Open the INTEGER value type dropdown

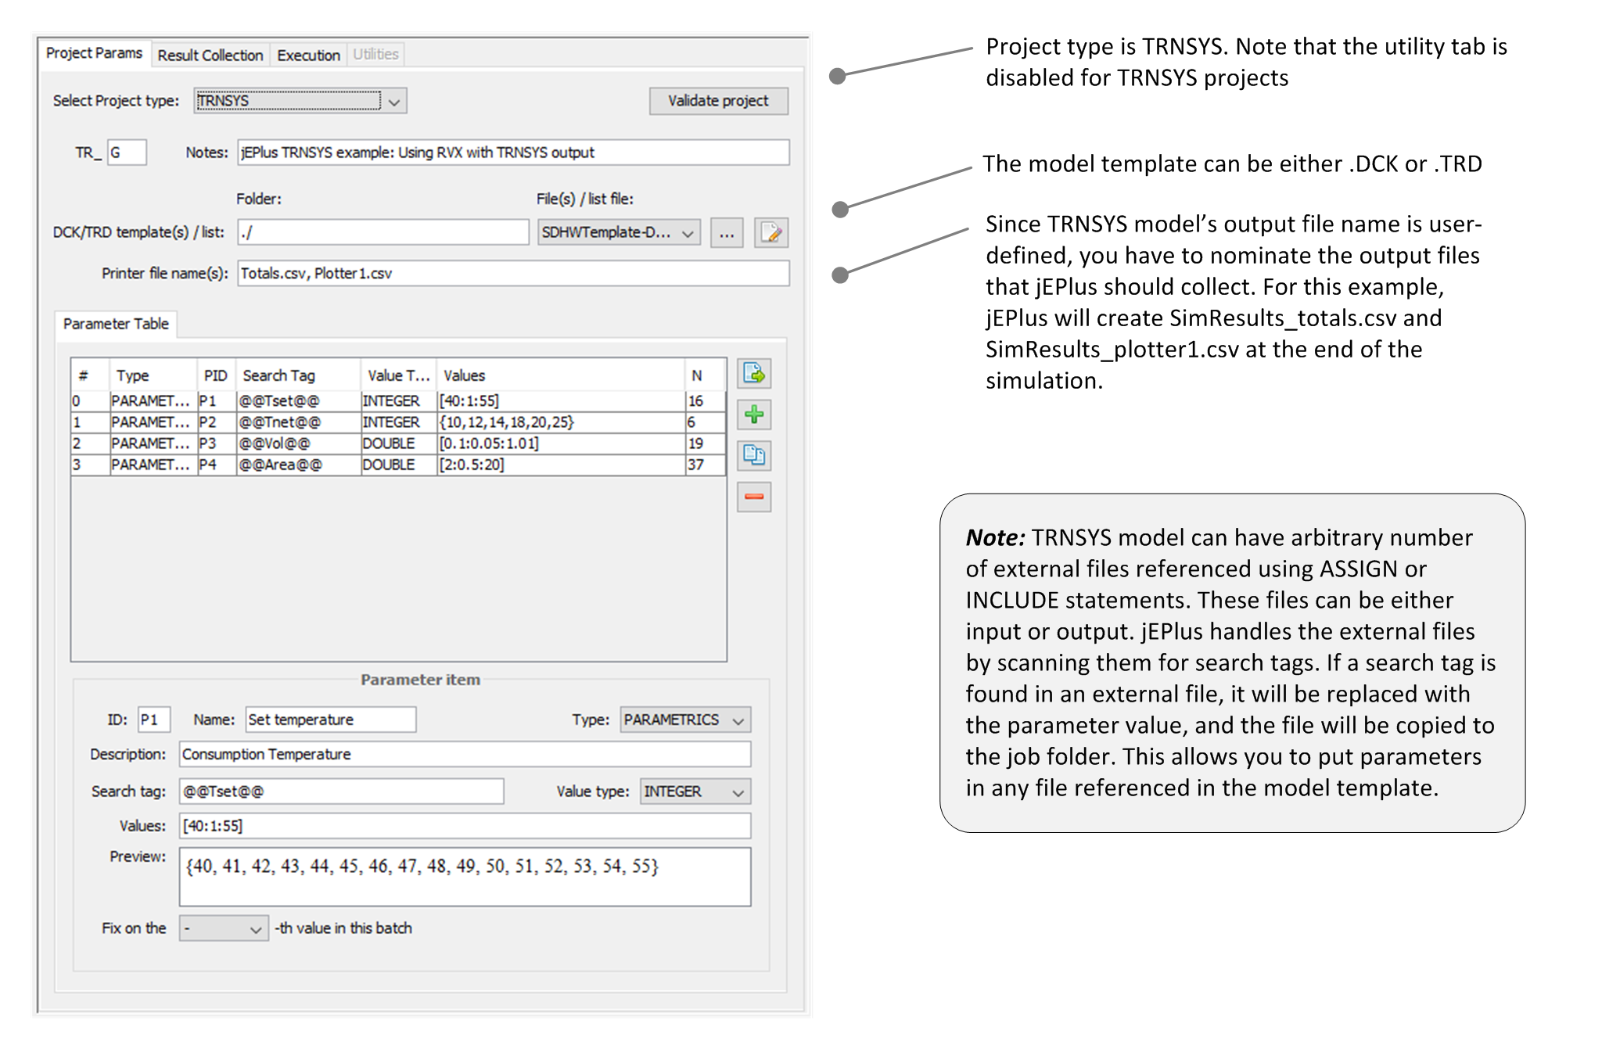pyautogui.click(x=695, y=791)
